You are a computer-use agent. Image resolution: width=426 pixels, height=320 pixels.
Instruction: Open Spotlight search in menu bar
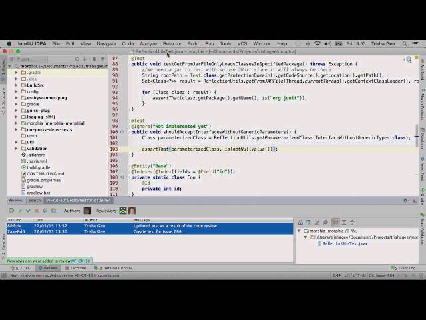tap(405, 43)
